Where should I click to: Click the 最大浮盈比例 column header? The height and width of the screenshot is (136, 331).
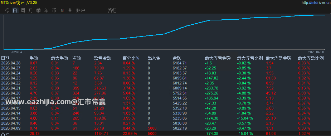(x=311, y=58)
